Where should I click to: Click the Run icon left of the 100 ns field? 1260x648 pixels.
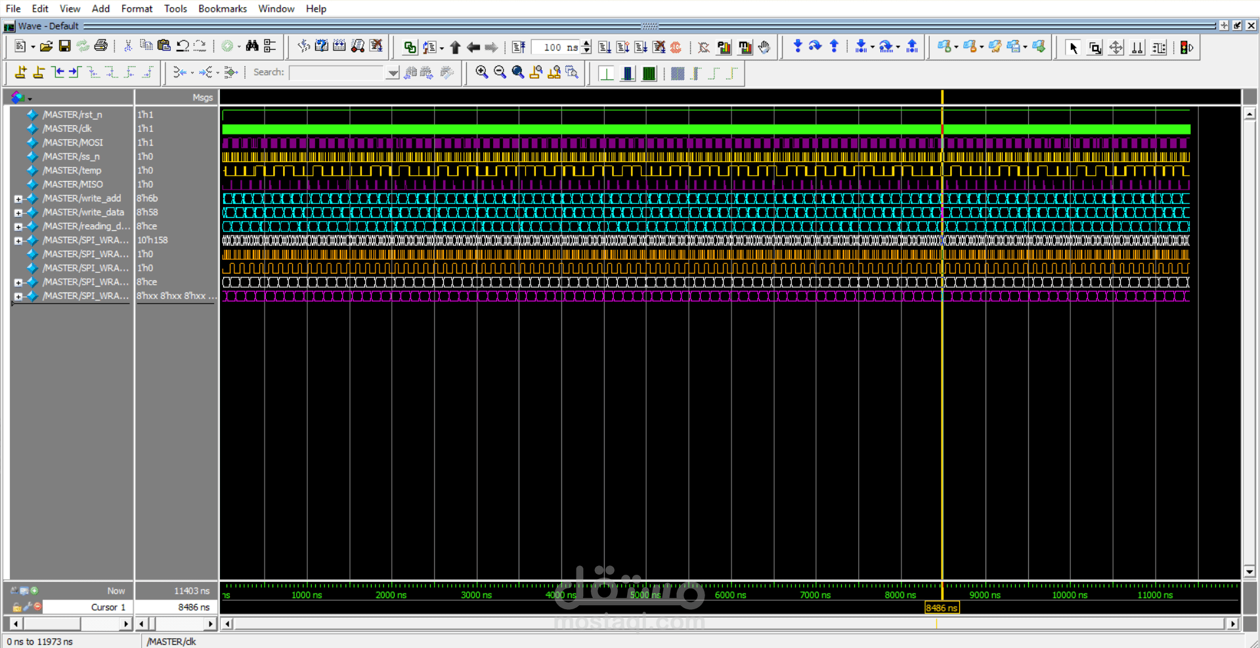(519, 47)
